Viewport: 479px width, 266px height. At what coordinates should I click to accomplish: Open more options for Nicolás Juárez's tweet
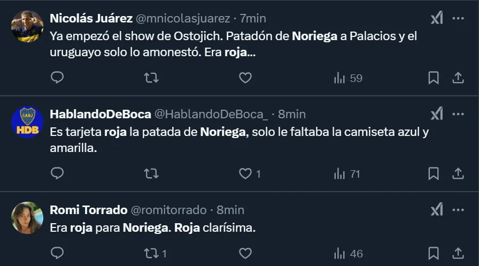pos(458,18)
